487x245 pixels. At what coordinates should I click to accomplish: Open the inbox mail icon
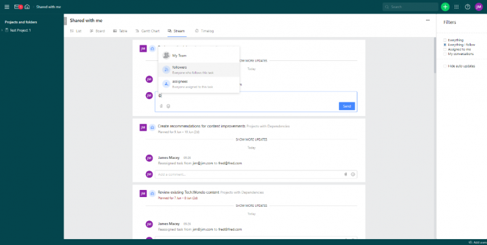click(x=17, y=7)
